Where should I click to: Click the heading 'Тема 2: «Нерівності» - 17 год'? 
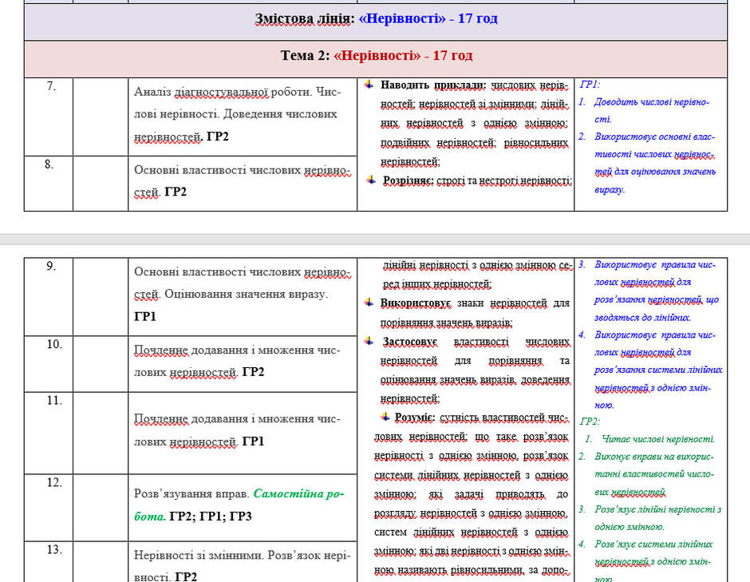(x=376, y=56)
